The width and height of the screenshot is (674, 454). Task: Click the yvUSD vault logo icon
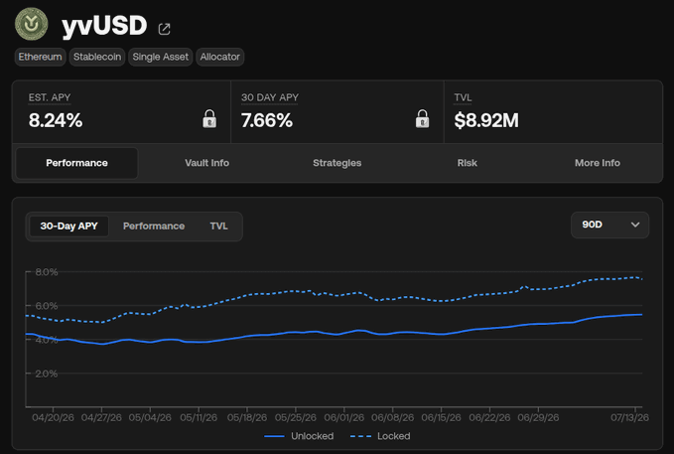click(x=32, y=24)
